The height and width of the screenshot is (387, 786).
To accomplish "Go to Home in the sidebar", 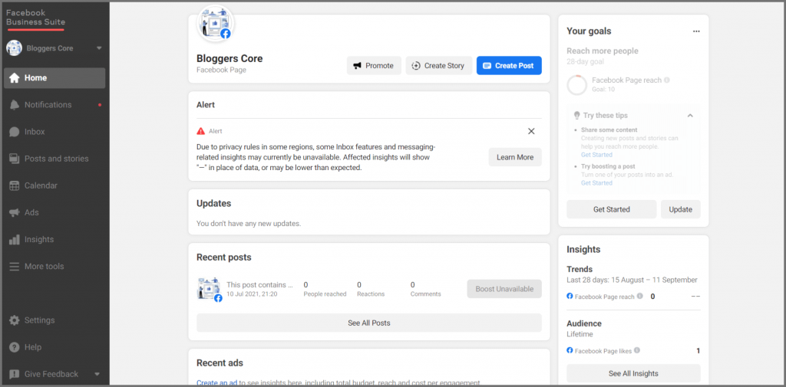I will pos(54,78).
